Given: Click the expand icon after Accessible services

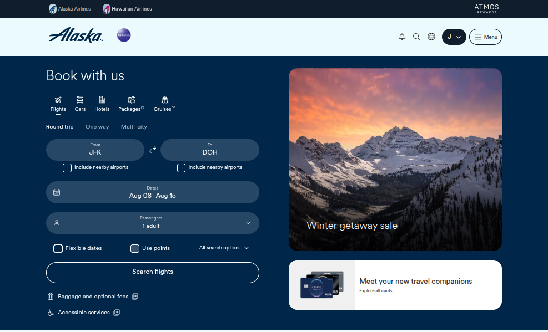Looking at the screenshot, I should point(117,313).
